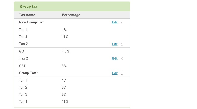Image resolution: width=197 pixels, height=109 pixels.
Task: Click the Tax name column header
Action: (27, 15)
